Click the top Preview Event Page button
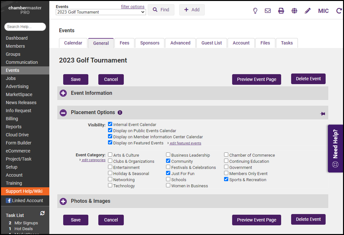 pos(256,79)
